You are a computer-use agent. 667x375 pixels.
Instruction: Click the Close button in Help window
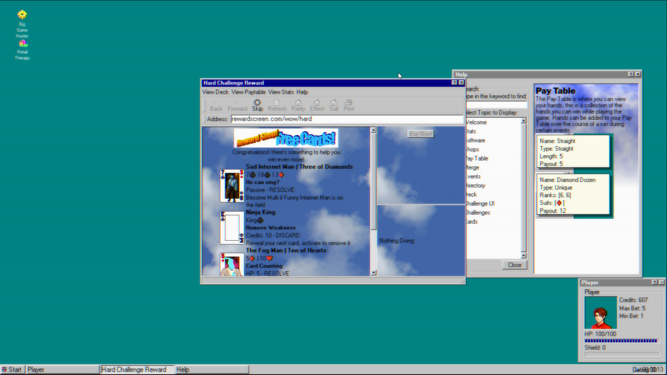point(514,265)
